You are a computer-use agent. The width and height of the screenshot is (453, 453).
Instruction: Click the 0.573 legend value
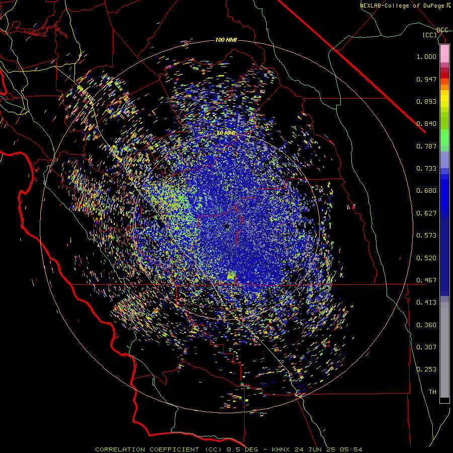click(426, 236)
